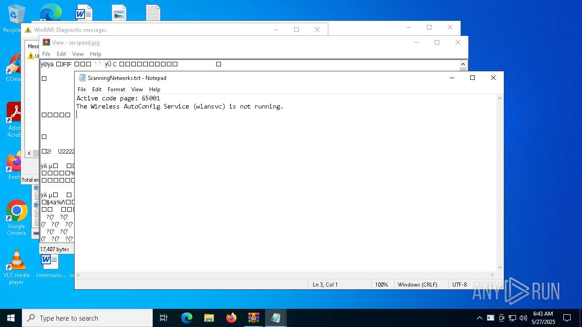Viewport: 582px width, 327px height.
Task: Open Notepad's View menu
Action: pos(137,89)
